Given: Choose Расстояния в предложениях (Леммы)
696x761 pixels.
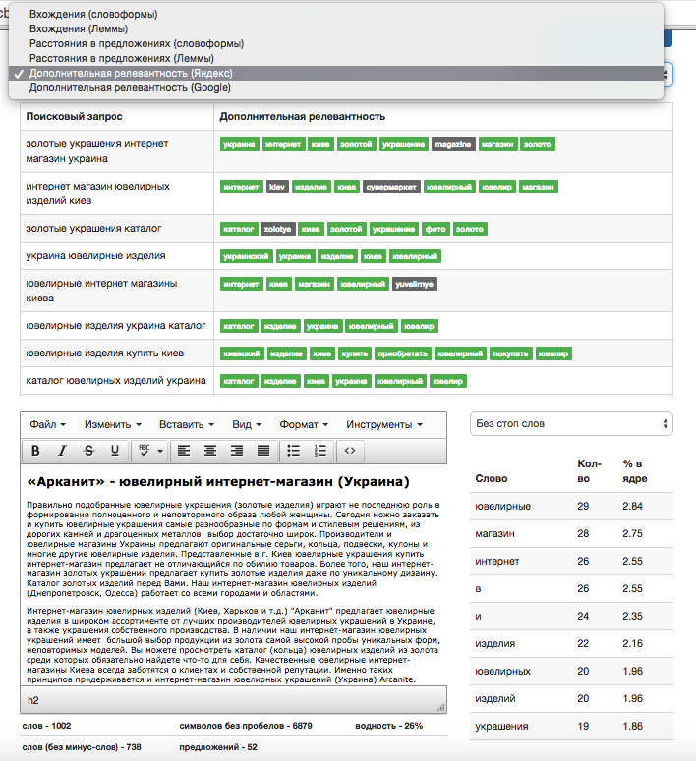Looking at the screenshot, I should [336, 58].
